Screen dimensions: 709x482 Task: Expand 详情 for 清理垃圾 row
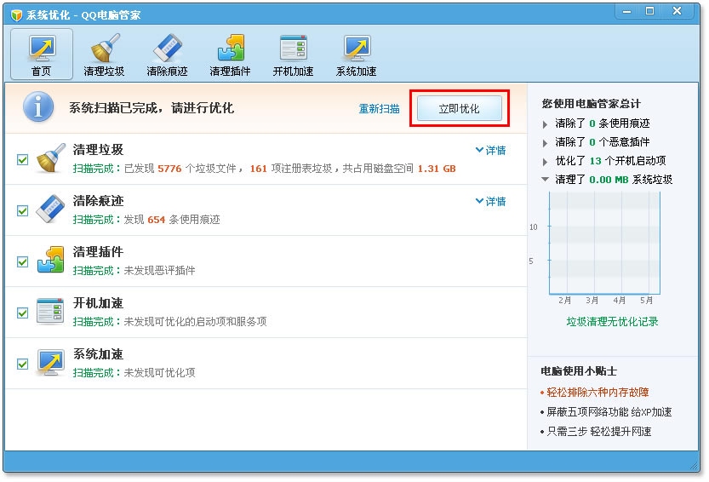(x=490, y=150)
